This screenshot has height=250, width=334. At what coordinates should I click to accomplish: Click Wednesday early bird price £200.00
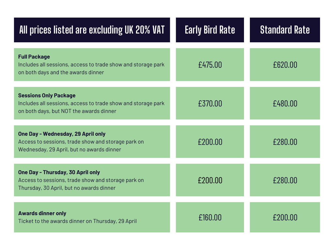tap(210, 142)
